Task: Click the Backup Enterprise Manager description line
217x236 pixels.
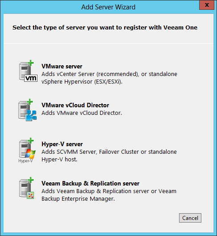Action: click(78, 198)
